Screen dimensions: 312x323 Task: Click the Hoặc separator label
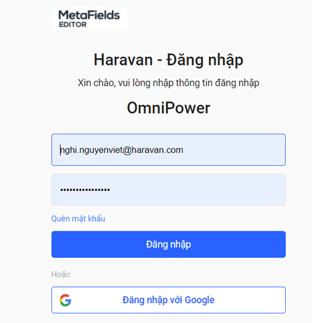(61, 274)
